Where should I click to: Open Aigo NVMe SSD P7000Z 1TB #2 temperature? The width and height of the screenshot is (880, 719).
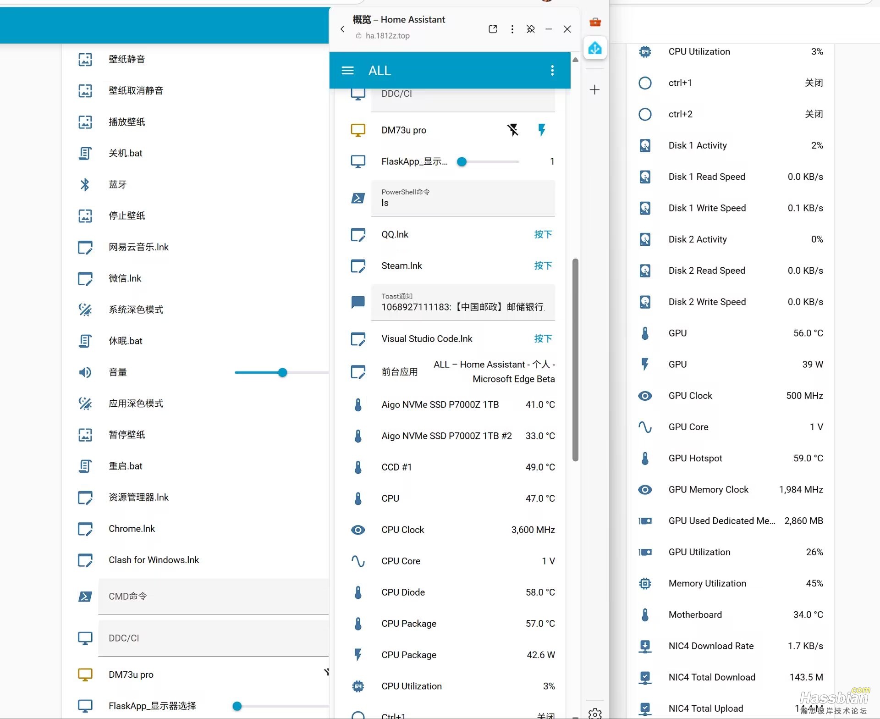pos(453,436)
